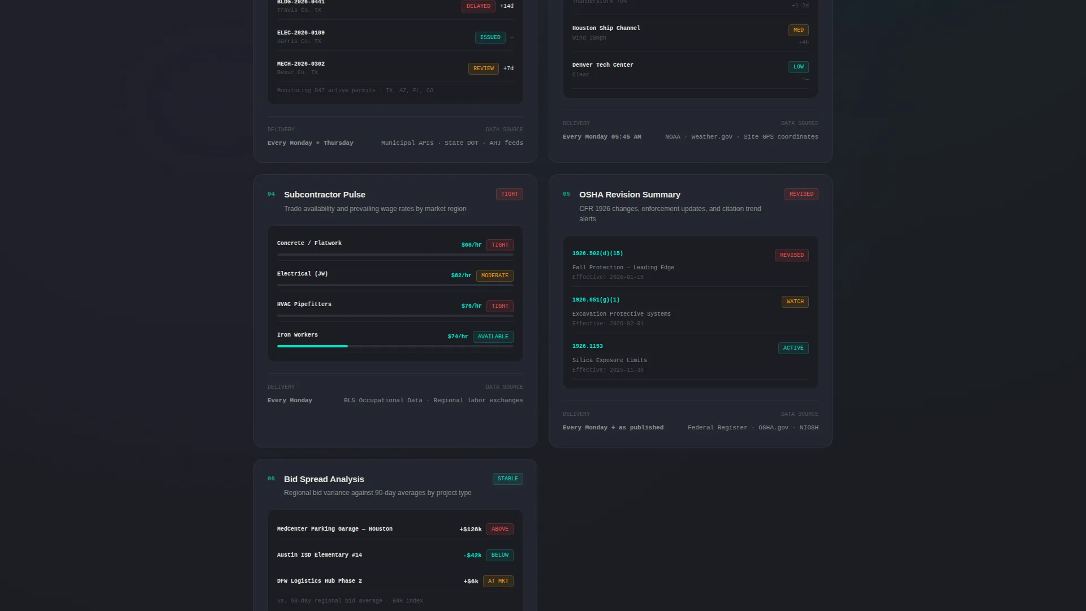Click ACTIVE badge for Silica Exposure Limits

click(793, 348)
